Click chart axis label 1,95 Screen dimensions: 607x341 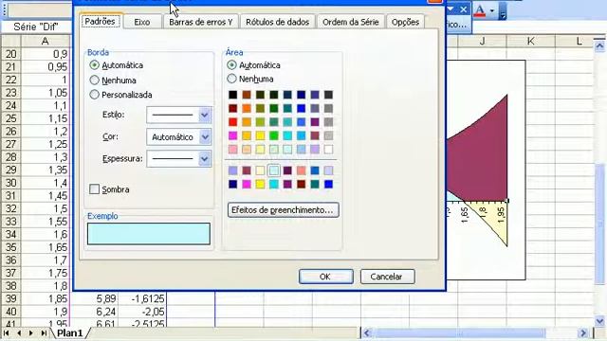click(x=501, y=215)
